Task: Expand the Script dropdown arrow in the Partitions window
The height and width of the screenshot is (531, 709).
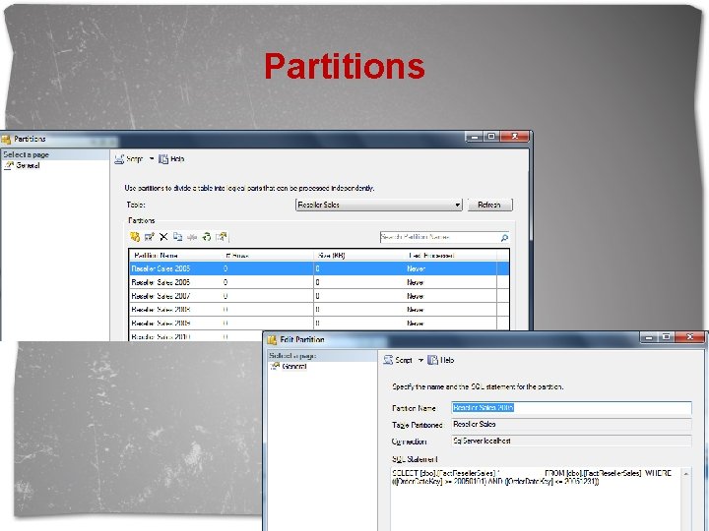Action: (x=152, y=159)
